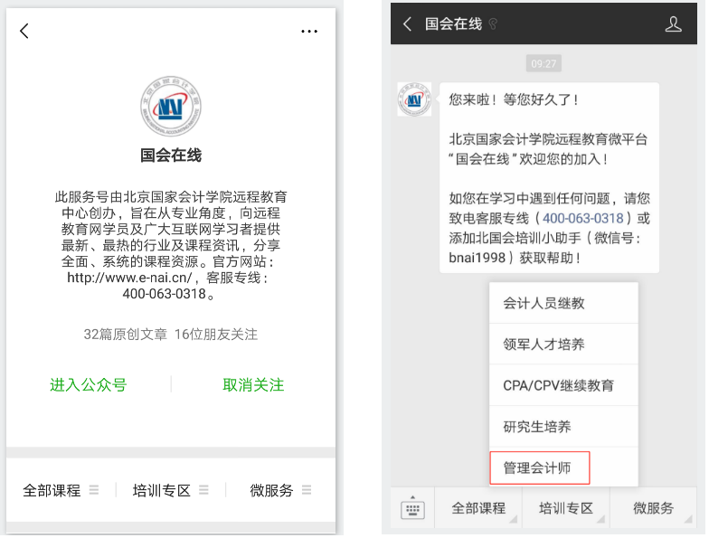709x538 pixels.
Task: Select 会计人员继教 from the popup menu
Action: click(563, 303)
